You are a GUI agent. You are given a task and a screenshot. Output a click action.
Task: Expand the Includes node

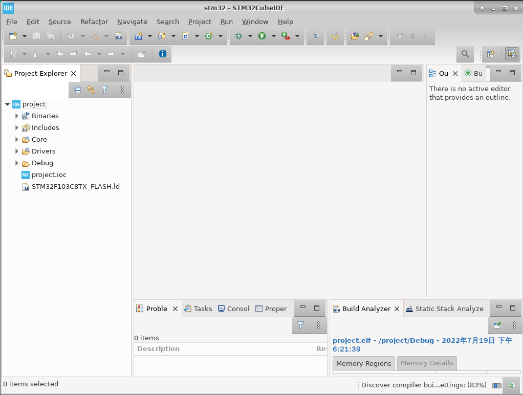pyautogui.click(x=17, y=128)
